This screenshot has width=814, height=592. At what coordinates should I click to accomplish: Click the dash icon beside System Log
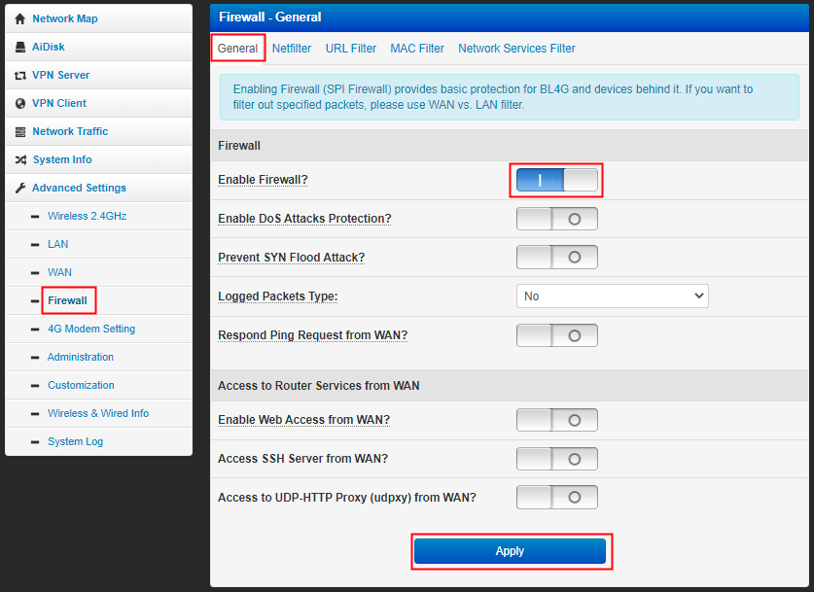tap(36, 441)
